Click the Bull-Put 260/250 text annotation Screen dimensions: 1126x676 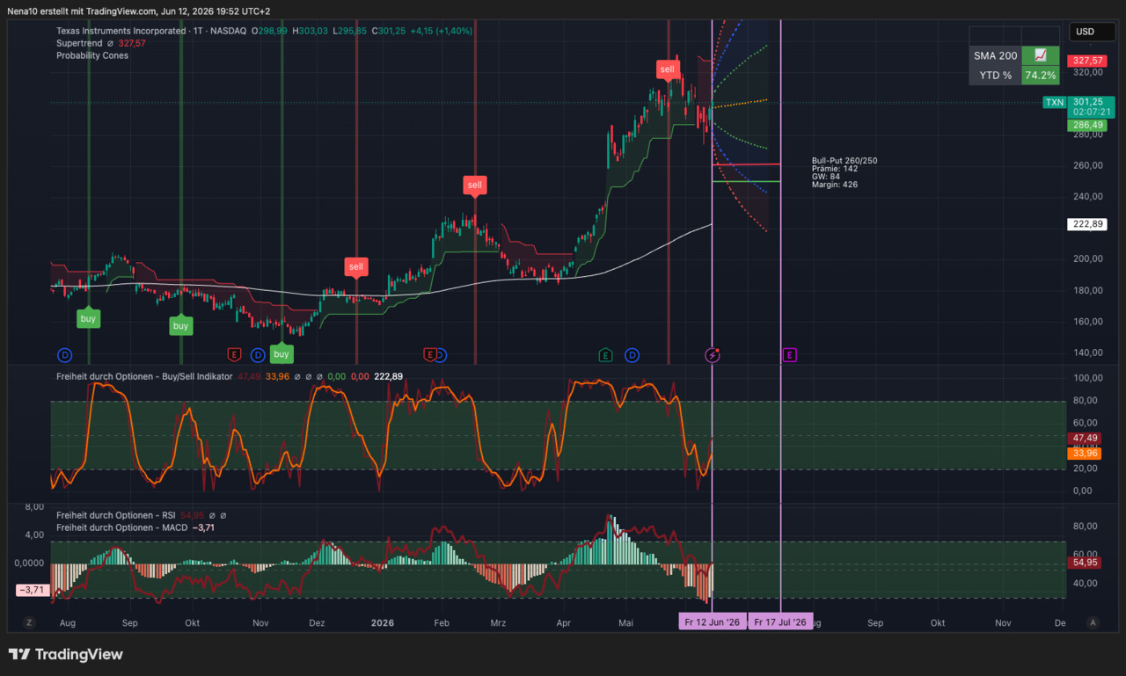(x=844, y=161)
